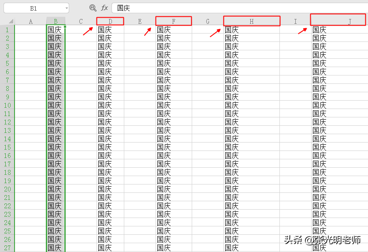Select row 26 header

[x=7, y=239]
